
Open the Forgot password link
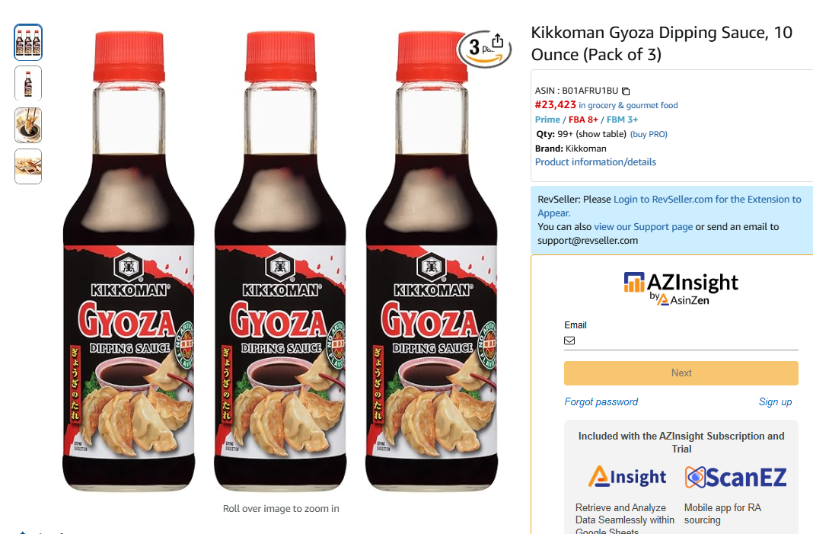pyautogui.click(x=601, y=401)
